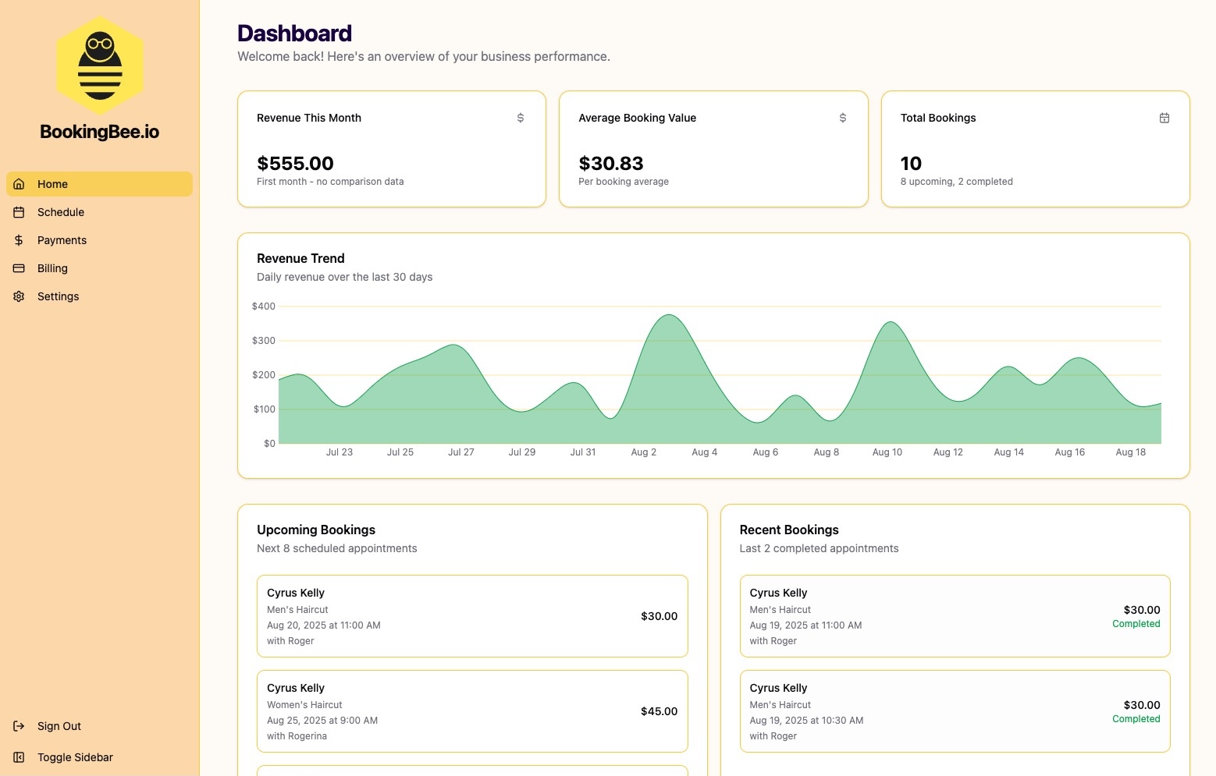Screen dimensions: 1216x776
Task: Click the Upcoming Bookings heading
Action: coord(316,530)
